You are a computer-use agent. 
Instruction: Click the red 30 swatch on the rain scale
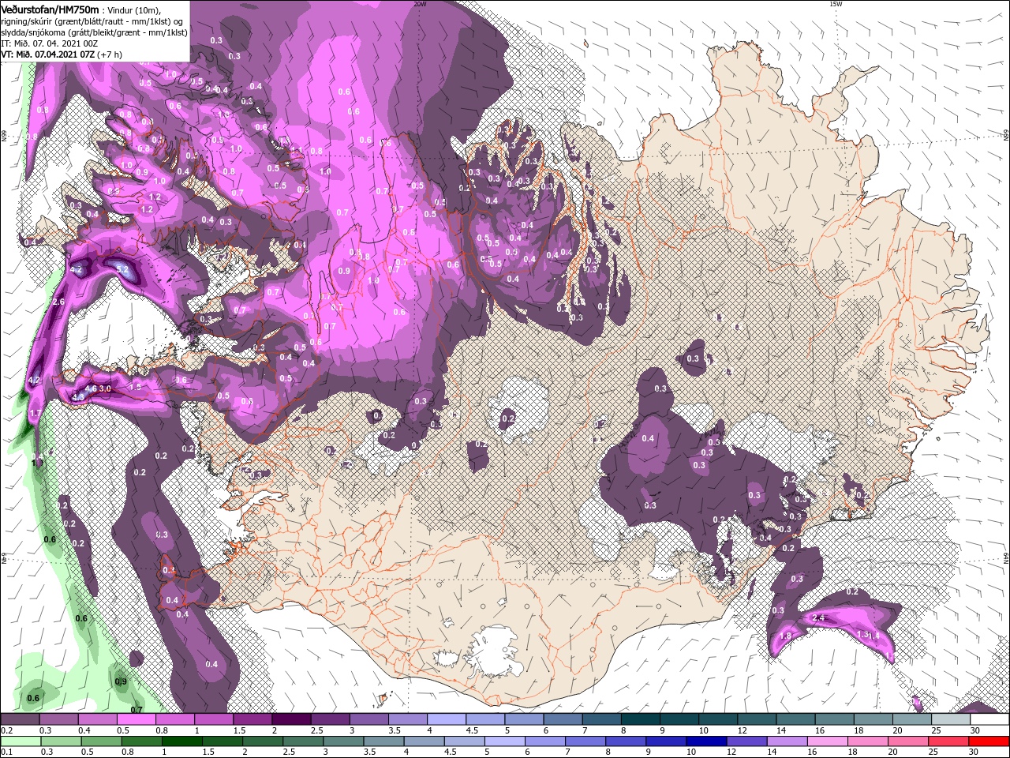pyautogui.click(x=989, y=741)
